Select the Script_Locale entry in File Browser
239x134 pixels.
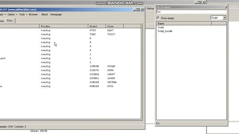pos(165,31)
